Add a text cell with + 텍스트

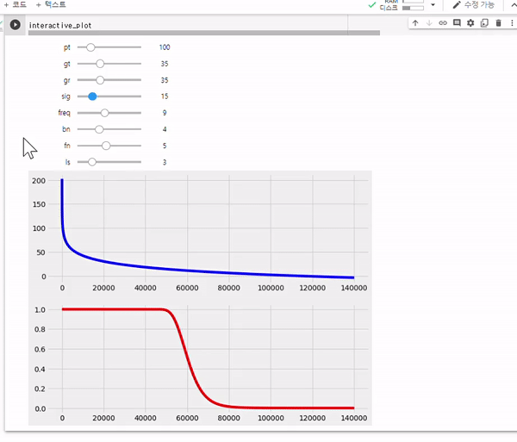(x=51, y=4)
